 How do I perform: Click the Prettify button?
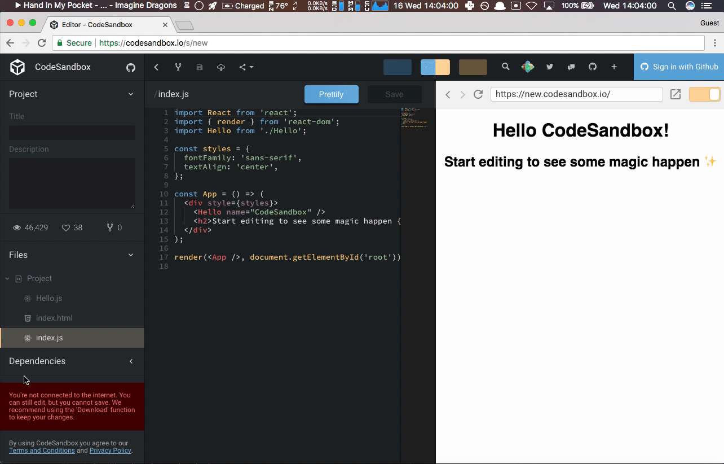pyautogui.click(x=331, y=94)
